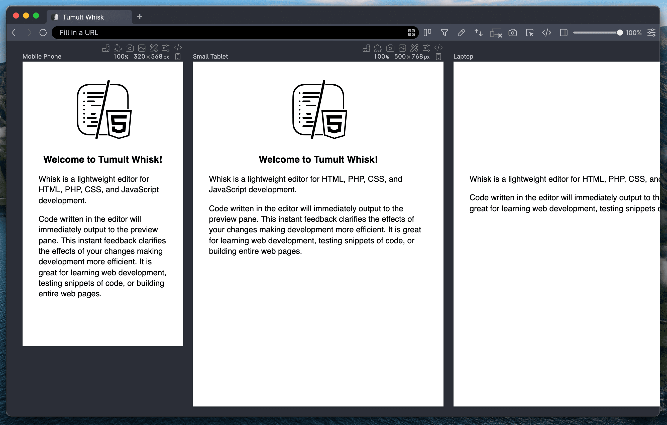Select the pen/edit tool icon

click(x=461, y=33)
